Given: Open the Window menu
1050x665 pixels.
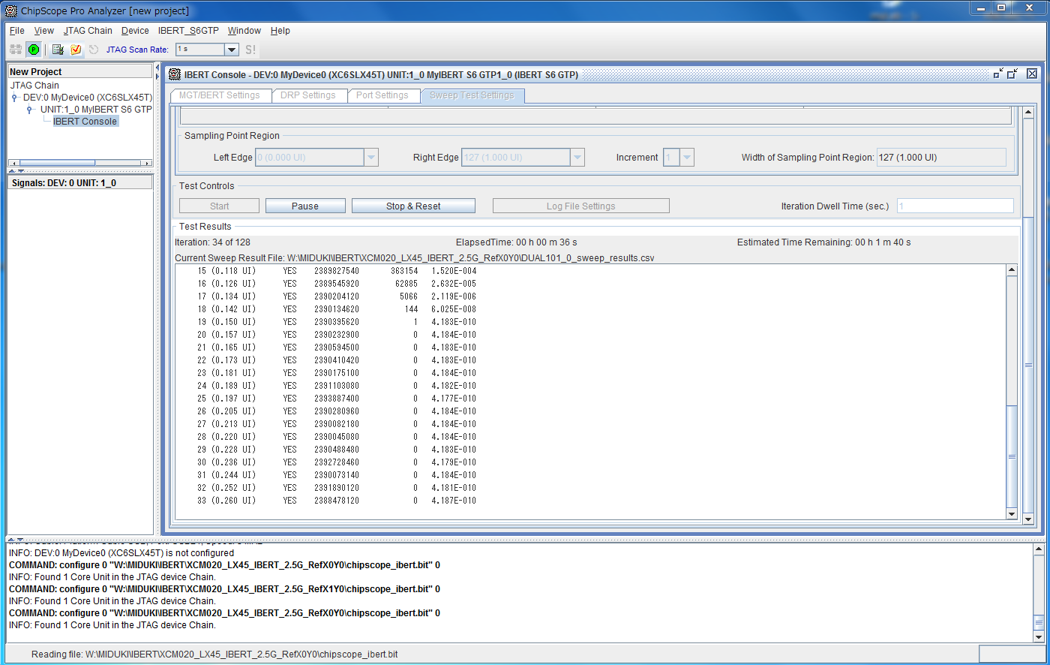Looking at the screenshot, I should point(244,31).
